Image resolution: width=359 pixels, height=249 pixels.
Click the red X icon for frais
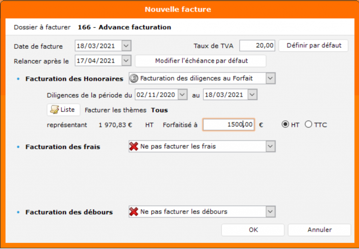(134, 147)
